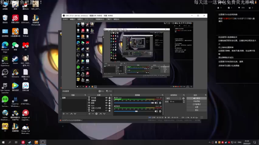Open the scene transition type dropdown
259x145 pixels.
[x=173, y=99]
